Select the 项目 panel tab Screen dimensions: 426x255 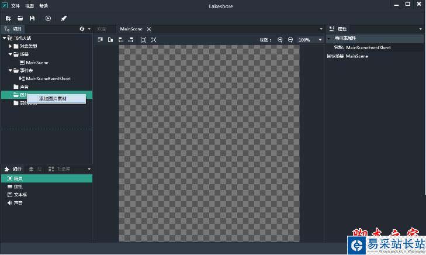[13, 29]
